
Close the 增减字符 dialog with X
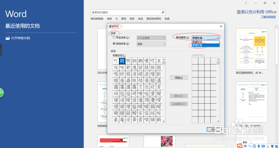(221, 26)
